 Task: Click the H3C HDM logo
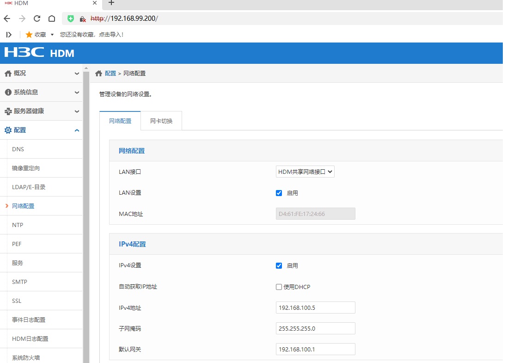click(39, 53)
